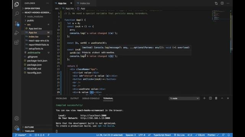Open package.json file
Screen dimensions: 245x137
point(34,65)
